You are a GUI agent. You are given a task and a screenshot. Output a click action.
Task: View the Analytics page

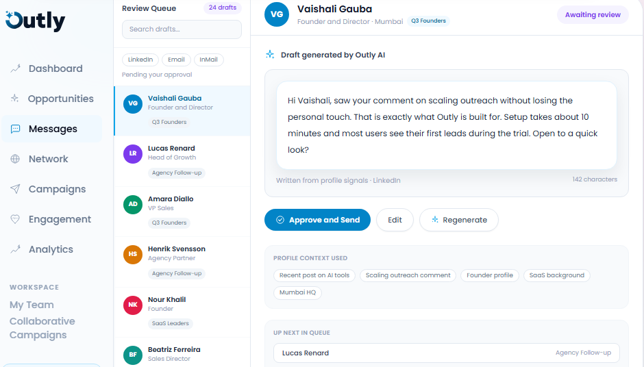52,249
